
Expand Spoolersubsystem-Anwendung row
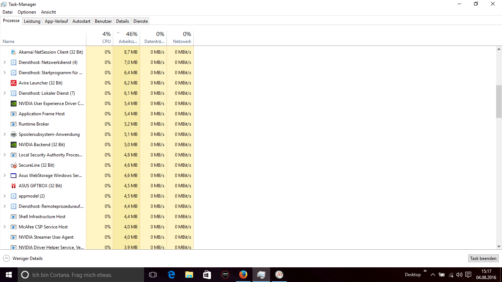tap(4, 134)
